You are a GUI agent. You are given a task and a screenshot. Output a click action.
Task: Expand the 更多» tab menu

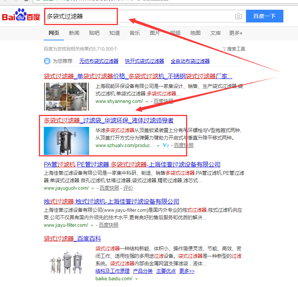pos(235,33)
